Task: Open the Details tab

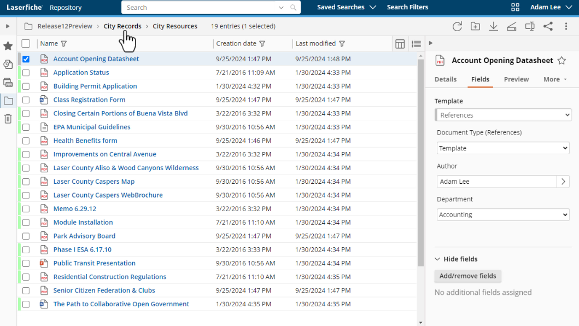Action: coord(446,79)
